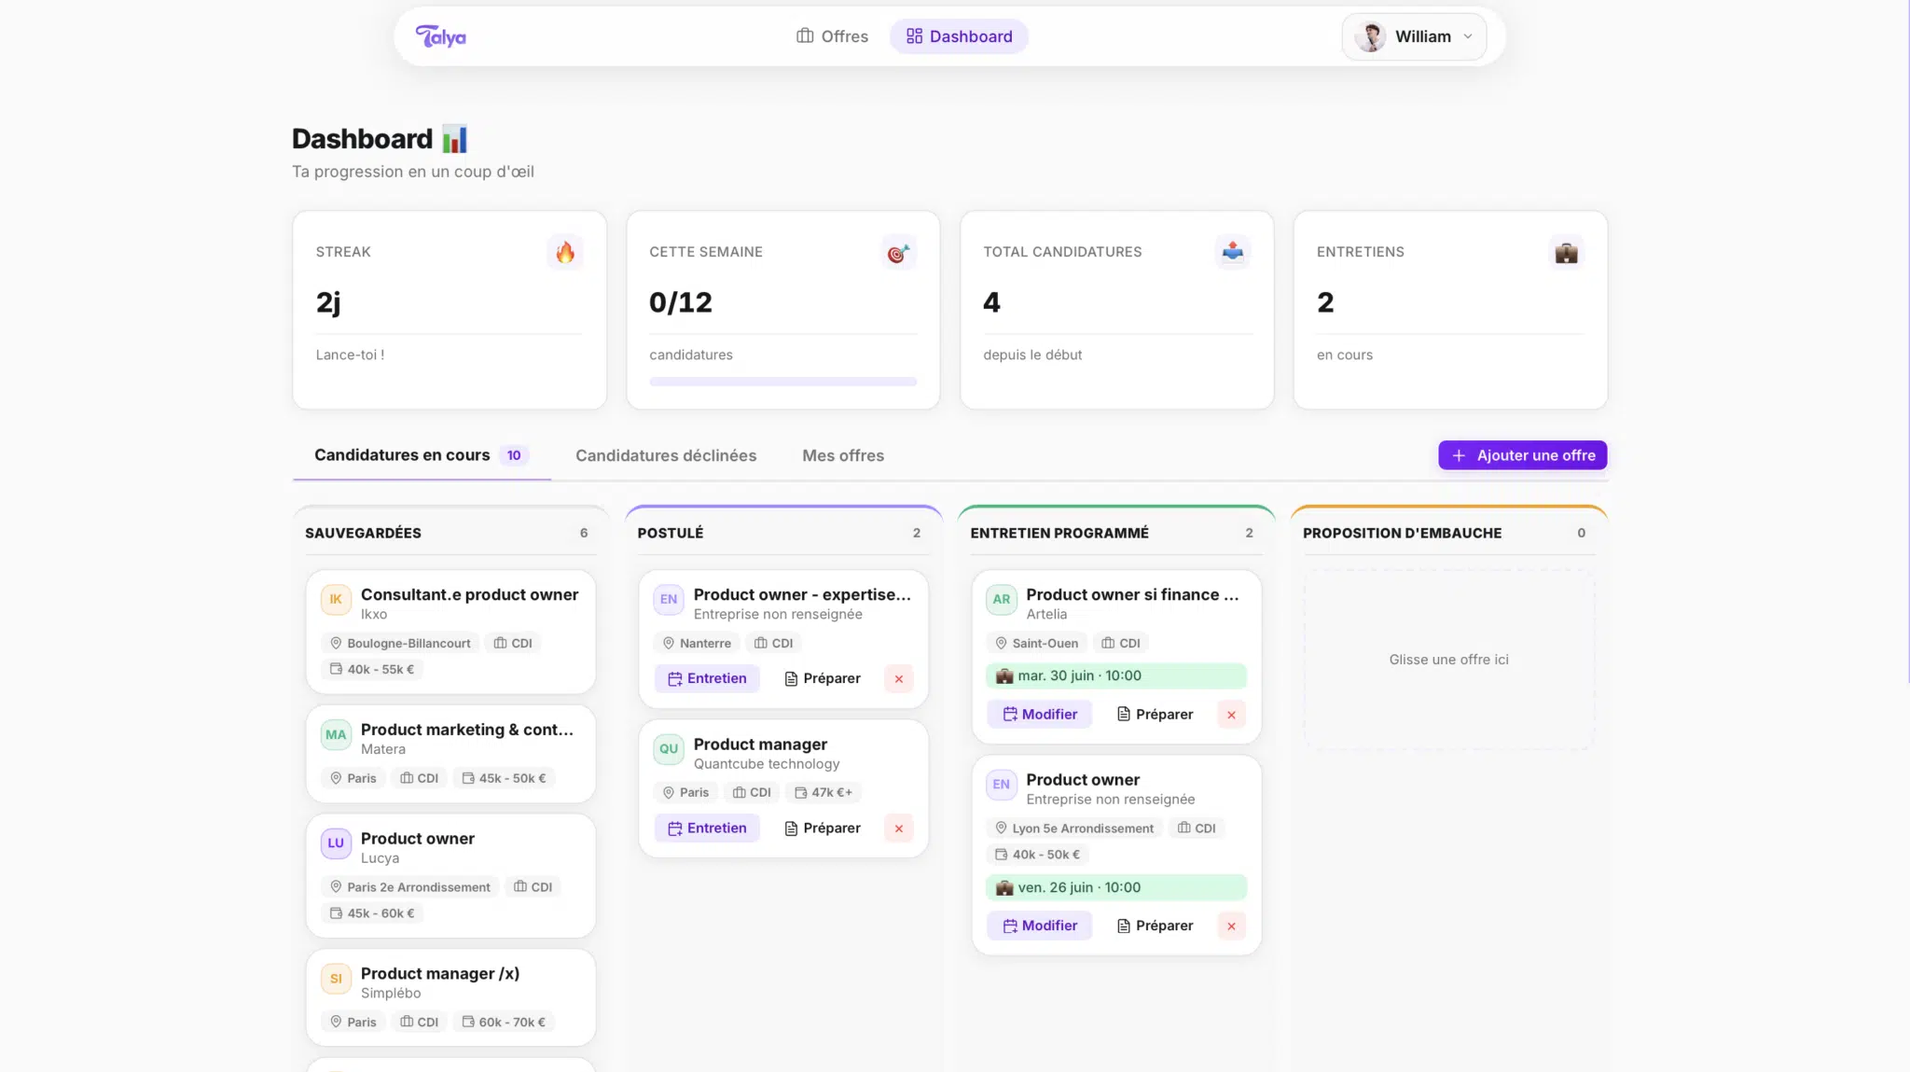Click the ven. 26 juin 10:00 interview date
The image size is (1910, 1072).
[x=1115, y=887]
